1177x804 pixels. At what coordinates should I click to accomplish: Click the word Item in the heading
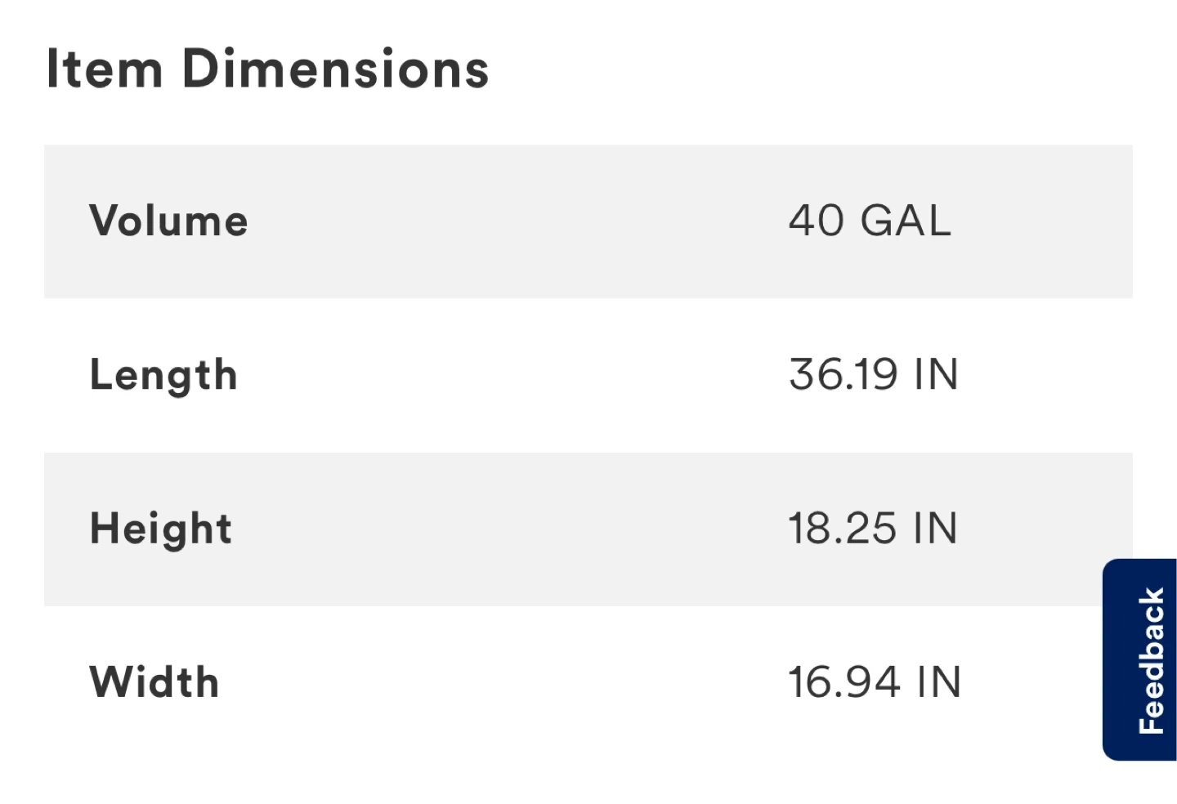[x=104, y=69]
